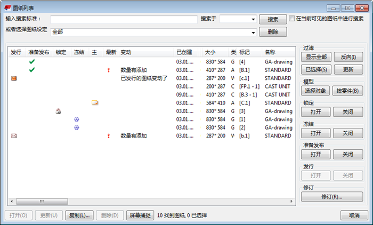This screenshot has width=373, height=225.
Task: Click size cell 584* 410
Action: tap(215, 103)
